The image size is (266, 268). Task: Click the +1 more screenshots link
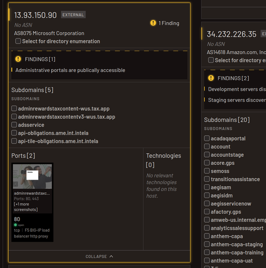point(26,207)
